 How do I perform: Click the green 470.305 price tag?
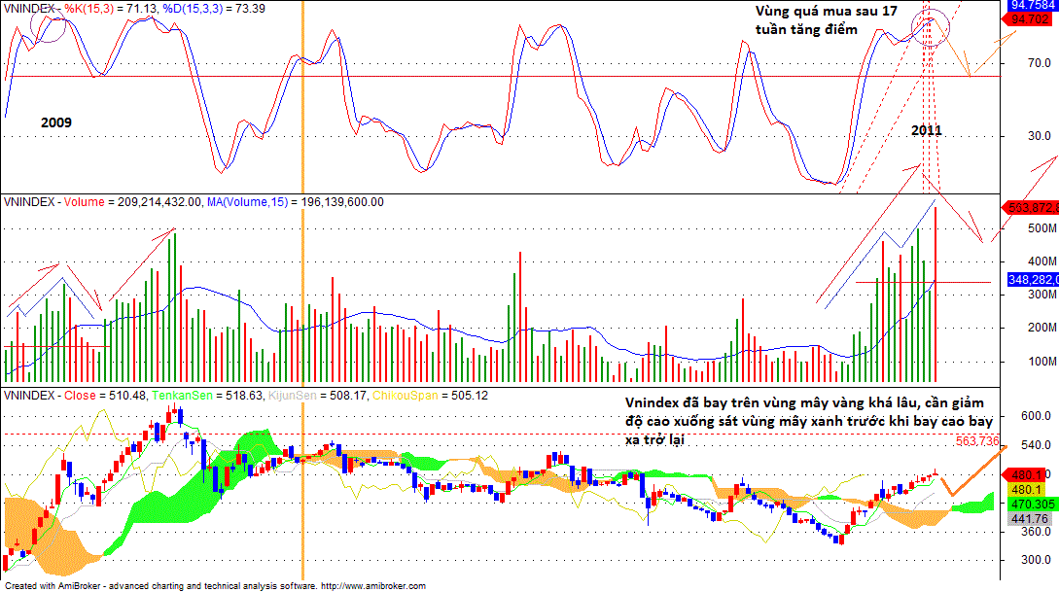pyautogui.click(x=1034, y=505)
